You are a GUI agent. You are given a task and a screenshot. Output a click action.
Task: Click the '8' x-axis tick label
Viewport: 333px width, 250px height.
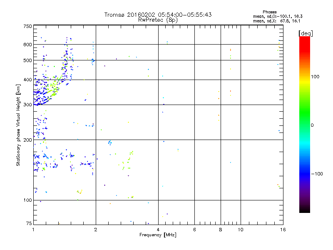[221, 230]
